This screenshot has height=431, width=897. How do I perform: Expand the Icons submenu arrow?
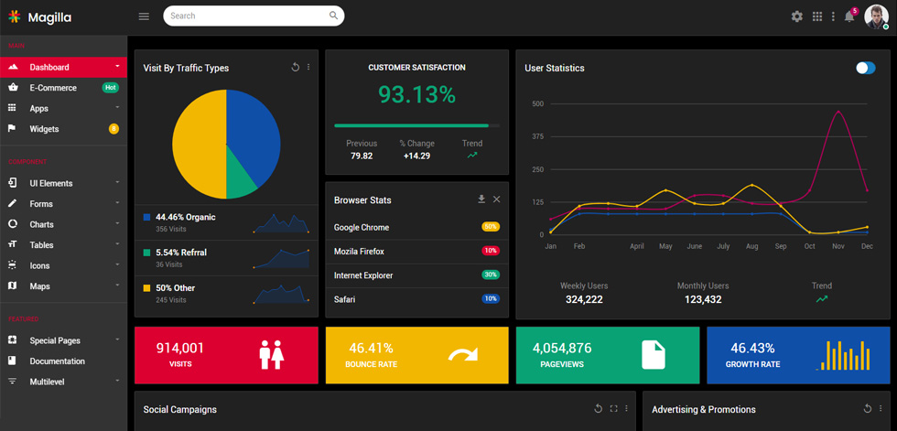pyautogui.click(x=117, y=264)
